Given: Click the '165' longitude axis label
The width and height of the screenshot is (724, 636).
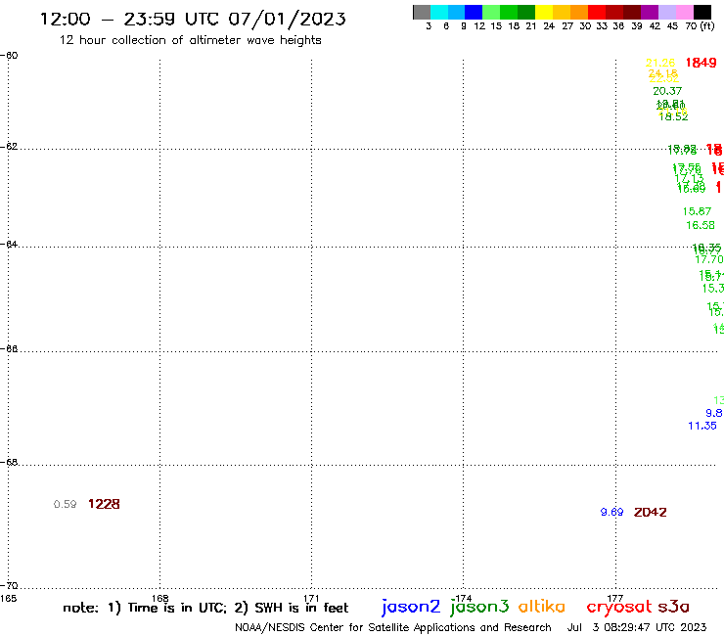Looking at the screenshot, I should coord(8,599).
